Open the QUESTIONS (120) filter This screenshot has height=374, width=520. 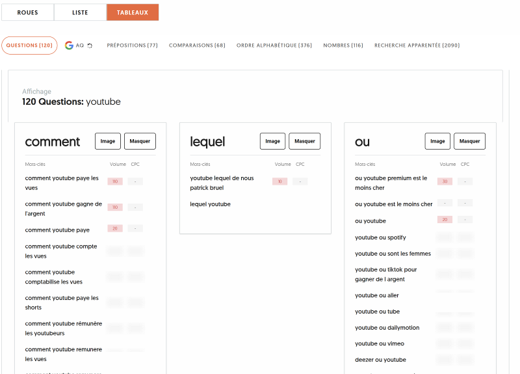coord(29,45)
